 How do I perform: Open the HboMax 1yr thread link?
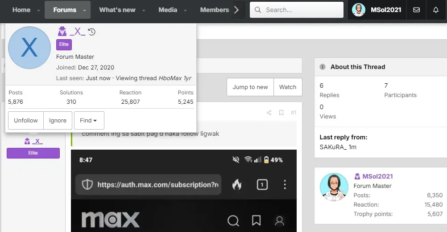click(x=175, y=78)
